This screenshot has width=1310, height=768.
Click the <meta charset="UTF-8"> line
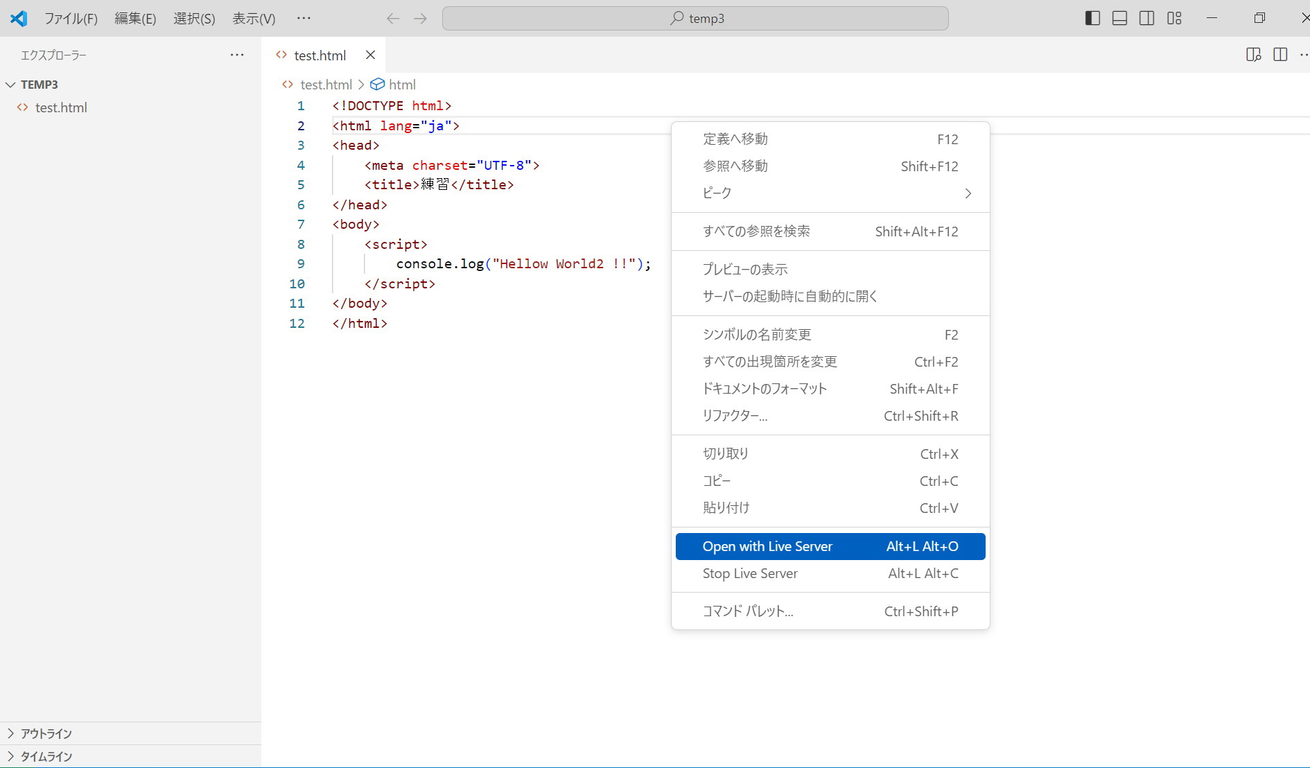click(x=452, y=166)
